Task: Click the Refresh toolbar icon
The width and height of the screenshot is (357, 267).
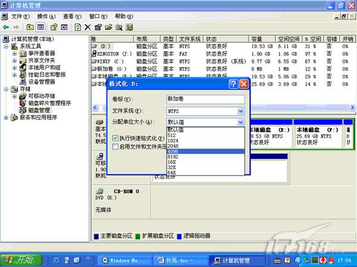Action: coord(78,27)
